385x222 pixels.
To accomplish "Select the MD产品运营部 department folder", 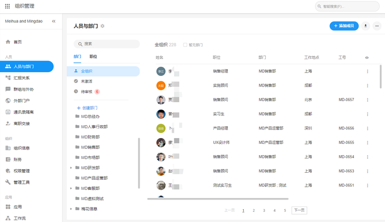I will tap(95, 178).
